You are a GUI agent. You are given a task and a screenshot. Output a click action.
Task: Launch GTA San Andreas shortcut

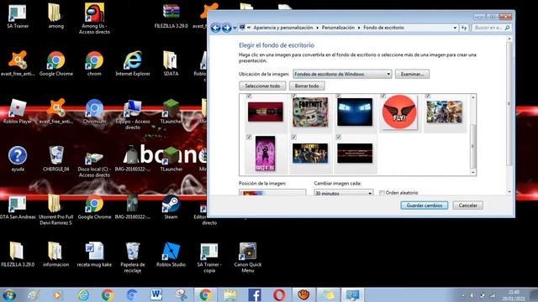click(17, 207)
